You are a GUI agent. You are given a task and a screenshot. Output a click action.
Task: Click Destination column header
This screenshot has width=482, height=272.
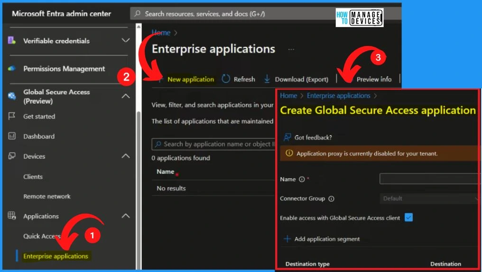point(445,264)
